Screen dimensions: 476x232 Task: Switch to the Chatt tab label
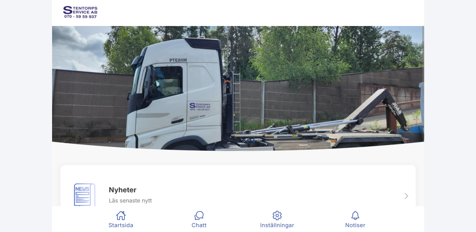(199, 226)
